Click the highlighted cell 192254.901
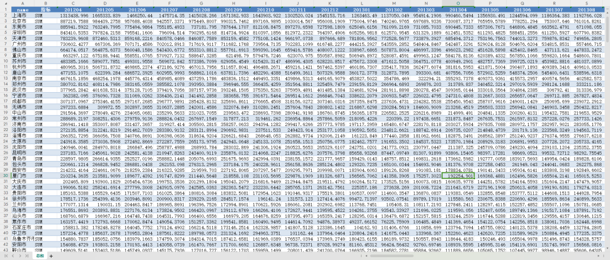The width and height of the screenshot is (610, 260). coord(458,176)
